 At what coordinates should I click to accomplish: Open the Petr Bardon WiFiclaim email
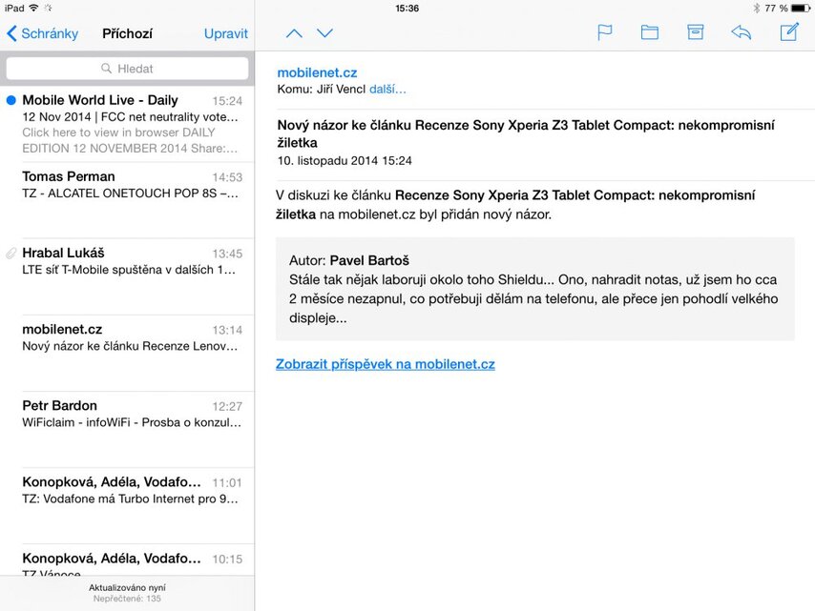pyautogui.click(x=124, y=415)
